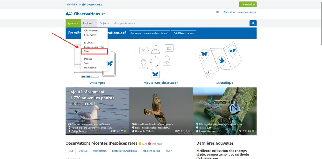The height and width of the screenshot is (159, 322).
Task: Expand the Projets dropdown
Action: (104, 23)
